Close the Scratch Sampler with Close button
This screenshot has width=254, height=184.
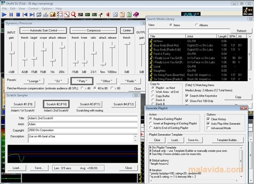click(x=128, y=168)
